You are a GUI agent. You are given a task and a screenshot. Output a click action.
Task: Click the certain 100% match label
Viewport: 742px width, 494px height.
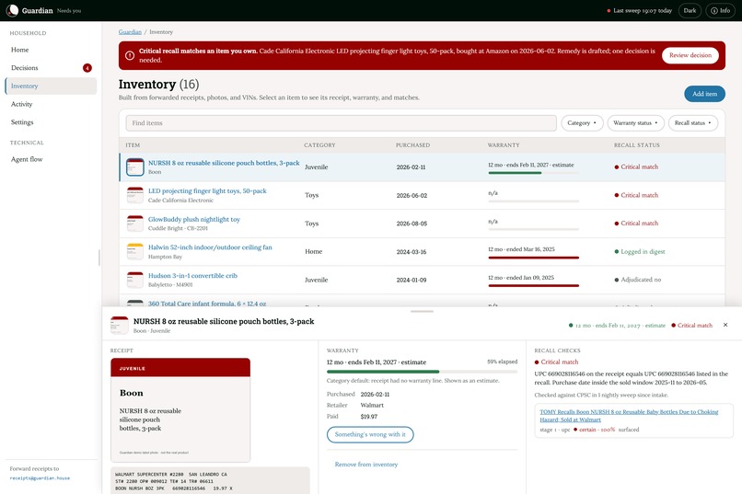click(594, 430)
